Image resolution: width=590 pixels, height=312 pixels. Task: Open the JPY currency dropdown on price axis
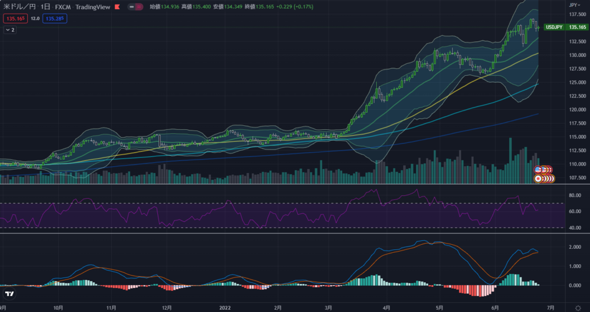[574, 4]
